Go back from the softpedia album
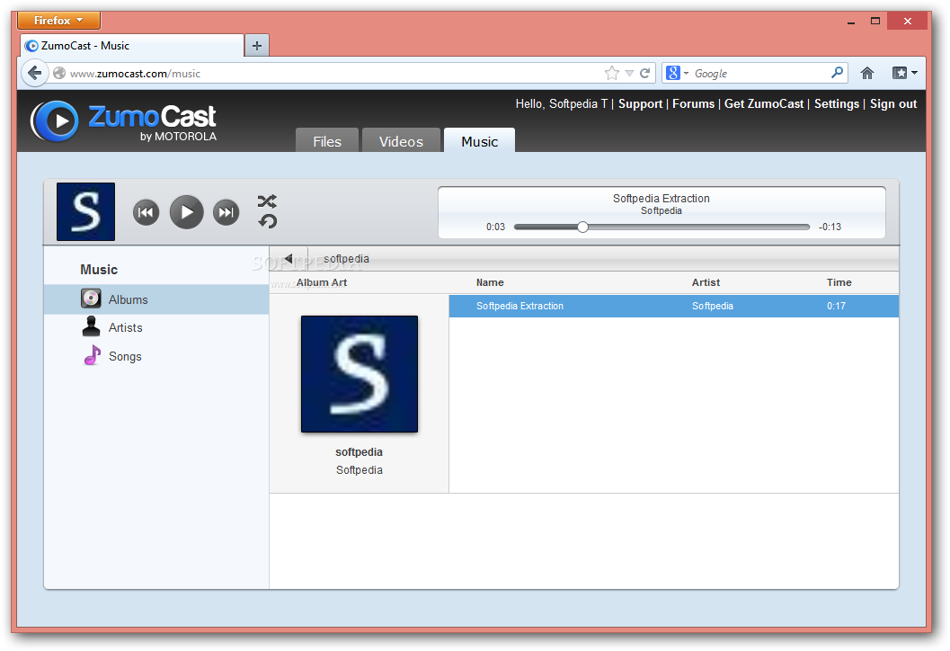 coord(289,259)
